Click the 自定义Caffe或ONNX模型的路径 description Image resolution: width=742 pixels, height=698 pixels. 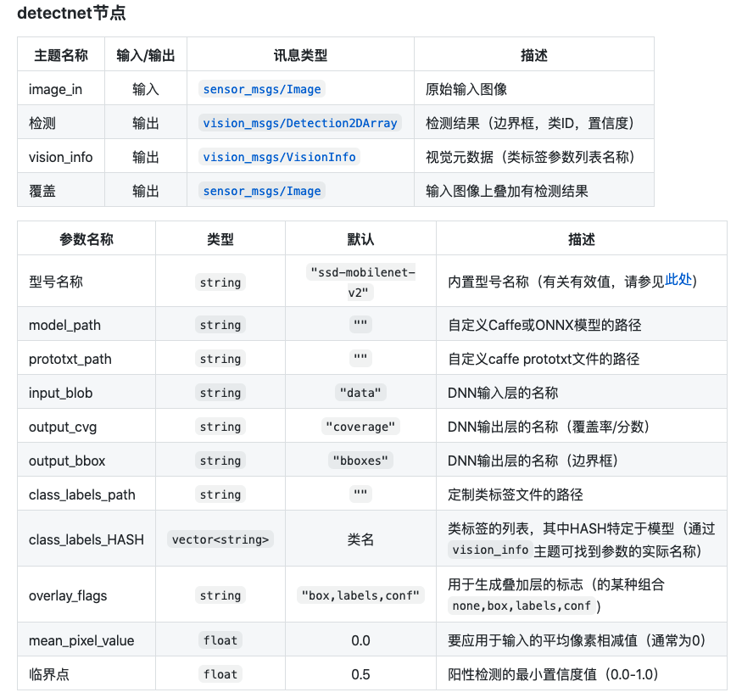pos(544,325)
